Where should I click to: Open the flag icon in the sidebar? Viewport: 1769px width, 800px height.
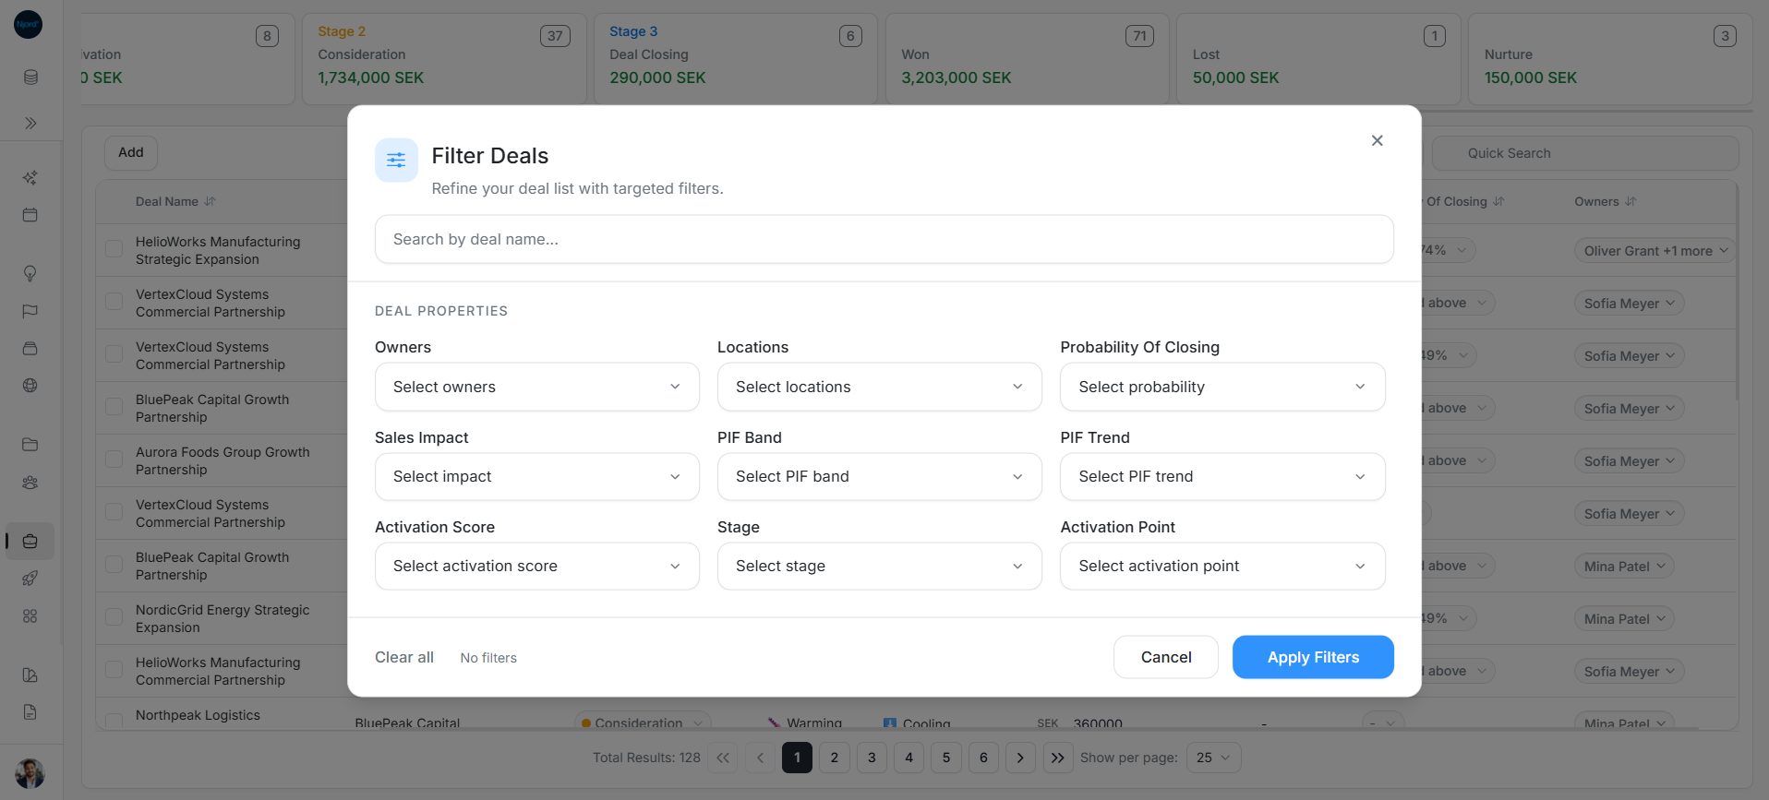(x=30, y=311)
